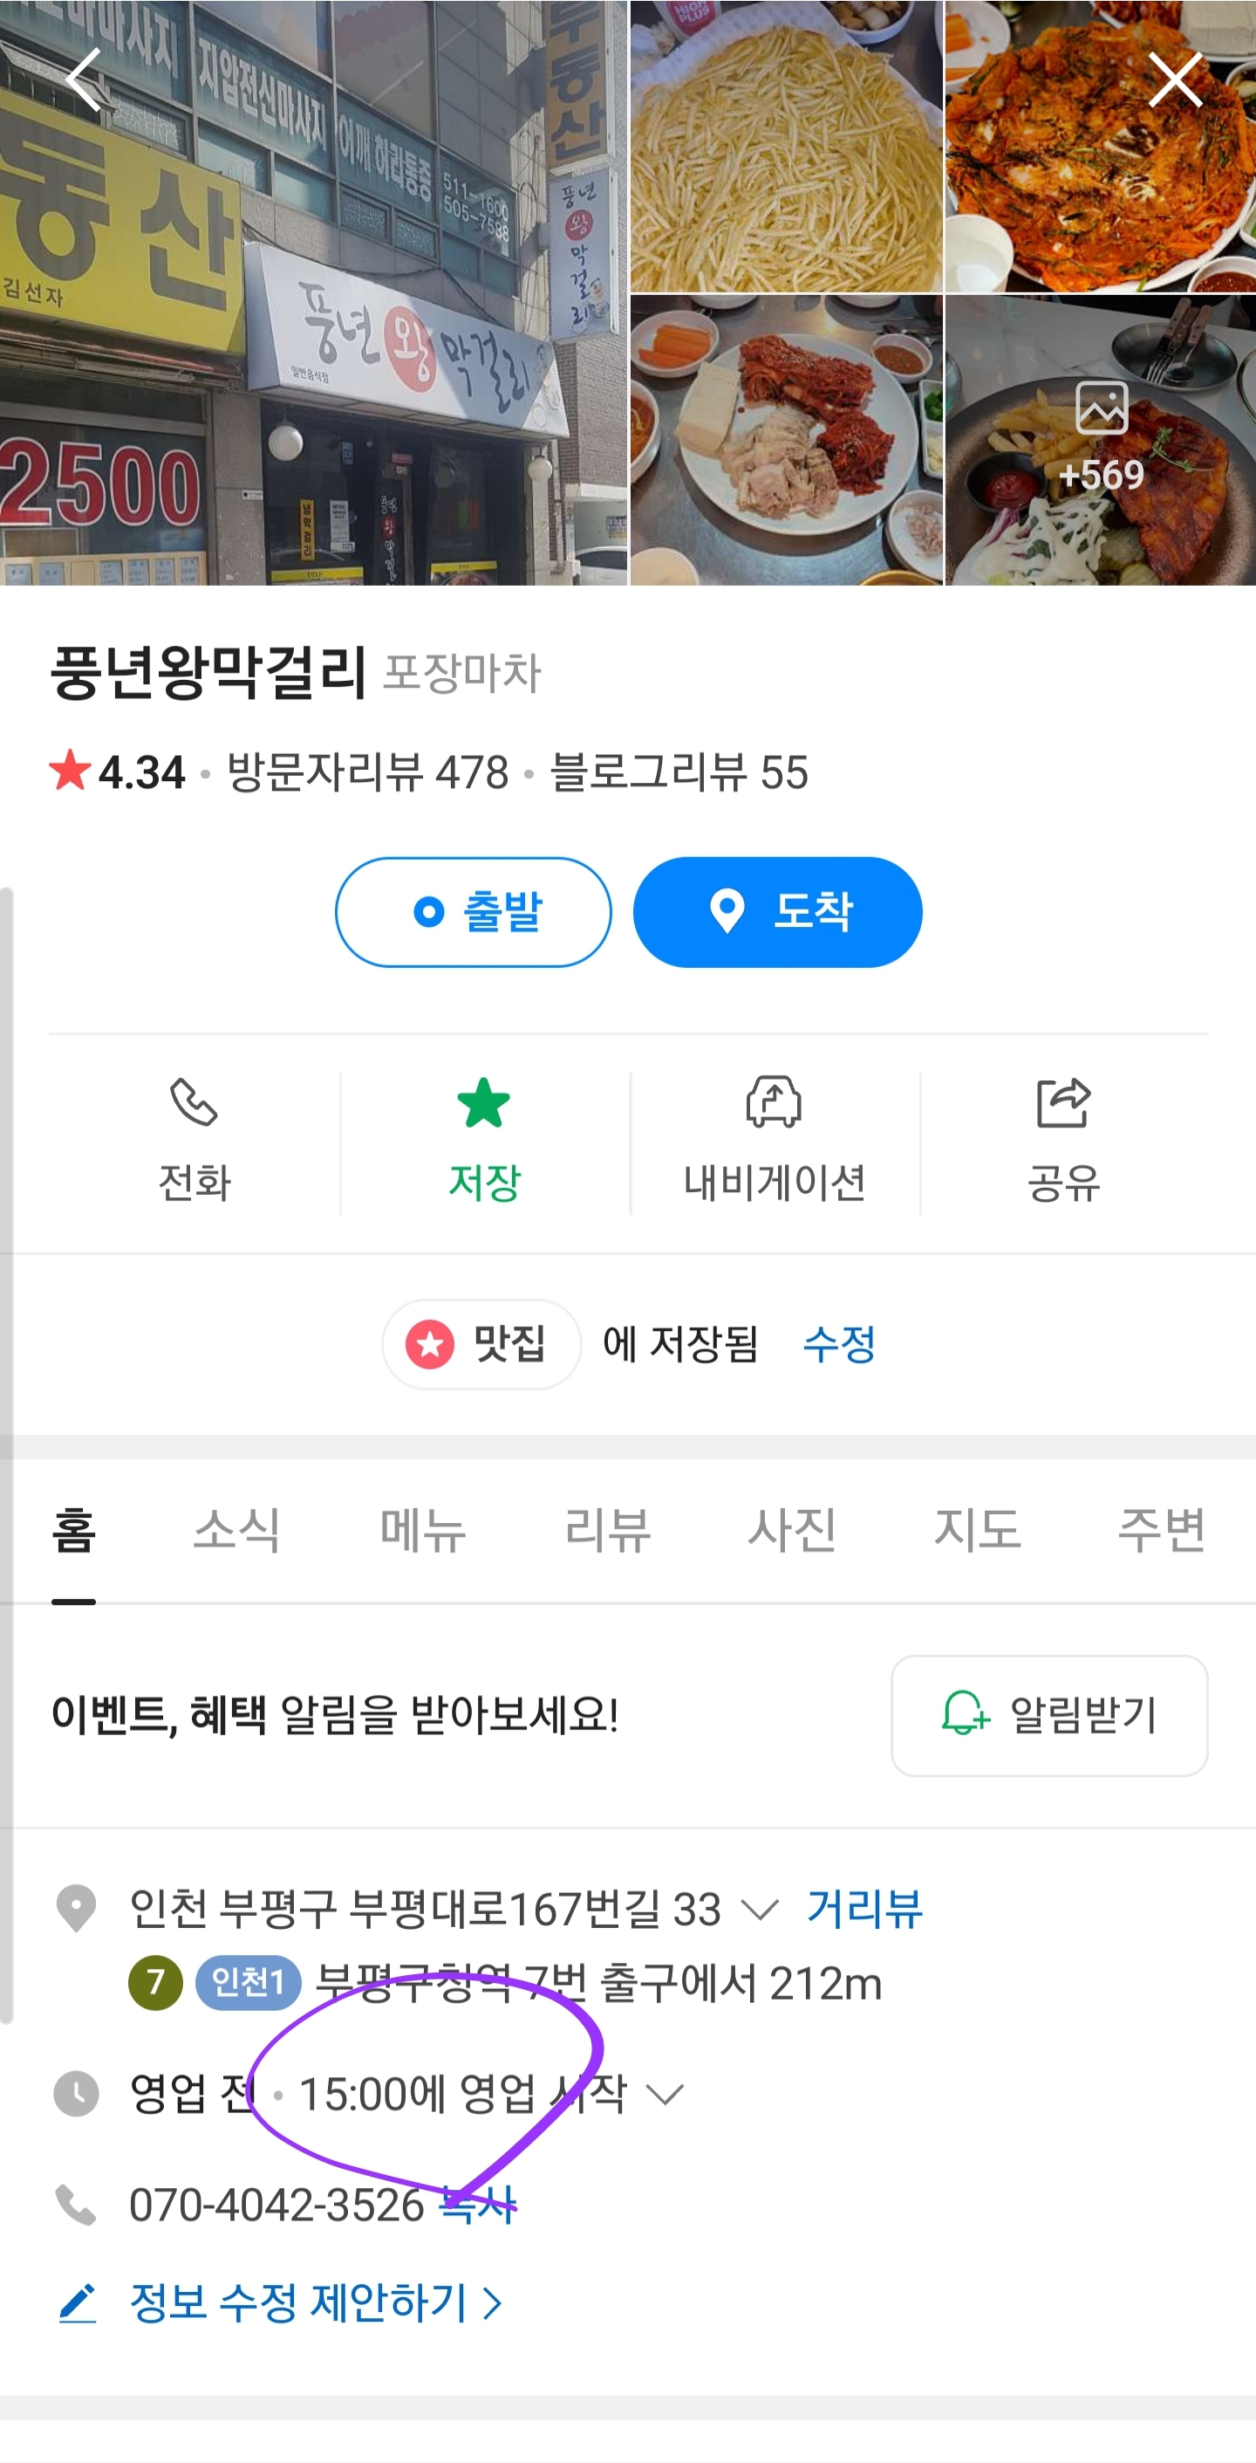This screenshot has width=1256, height=2463.
Task: Switch to the 리뷰 tab
Action: pos(607,1529)
